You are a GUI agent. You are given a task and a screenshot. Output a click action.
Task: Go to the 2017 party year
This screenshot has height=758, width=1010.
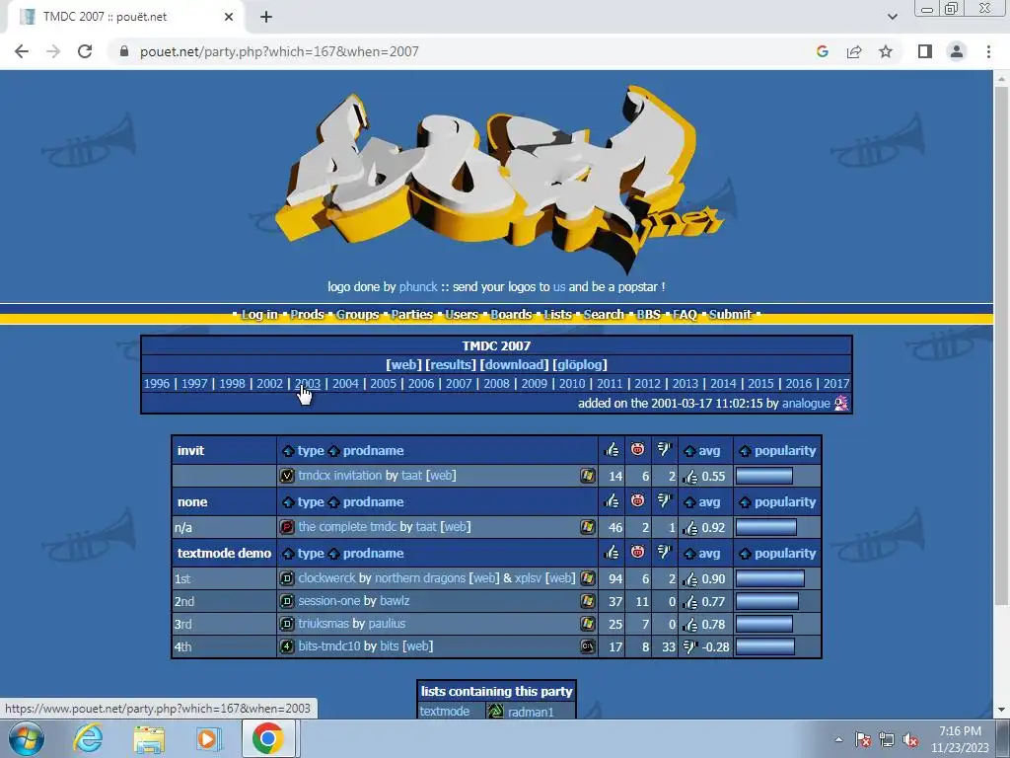[x=836, y=384]
